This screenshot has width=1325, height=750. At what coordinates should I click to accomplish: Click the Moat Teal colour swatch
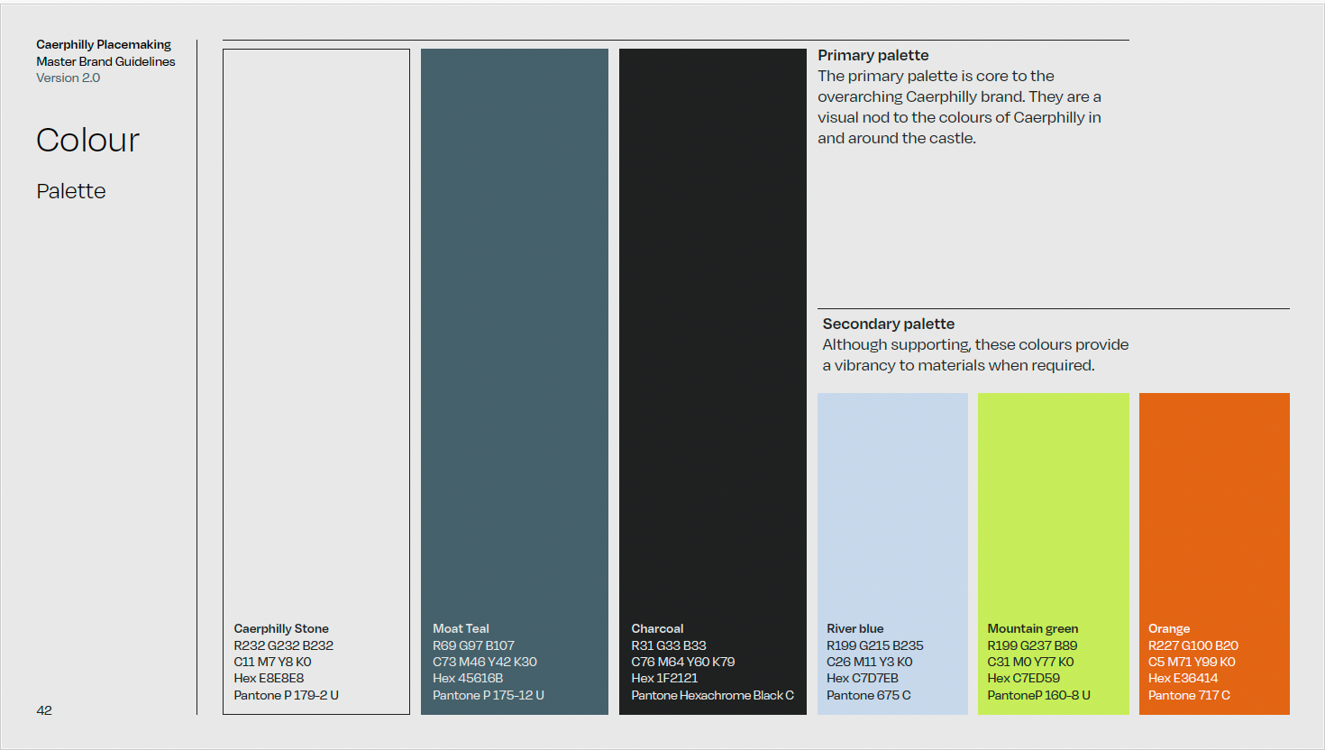515,381
